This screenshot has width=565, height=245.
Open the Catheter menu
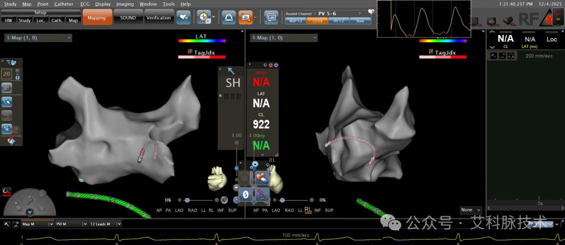pos(64,4)
